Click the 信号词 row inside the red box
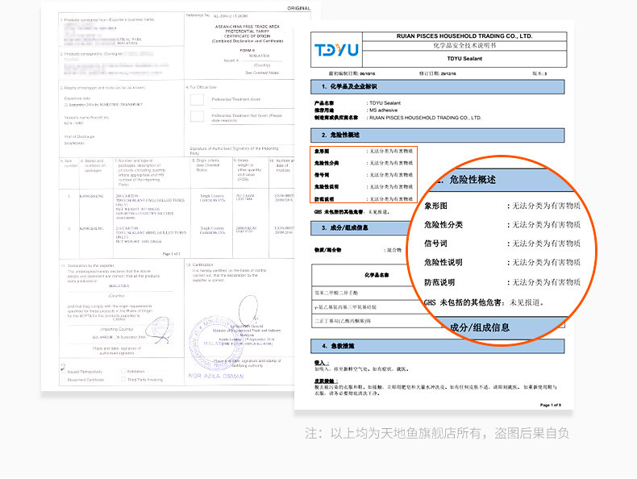 pyautogui.click(x=364, y=175)
